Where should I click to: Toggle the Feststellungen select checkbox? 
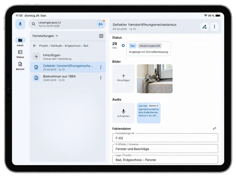coord(101,36)
